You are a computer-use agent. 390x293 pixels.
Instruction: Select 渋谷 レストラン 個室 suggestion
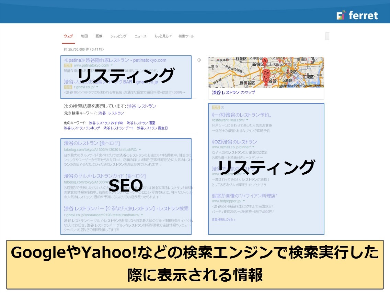tap(141, 123)
